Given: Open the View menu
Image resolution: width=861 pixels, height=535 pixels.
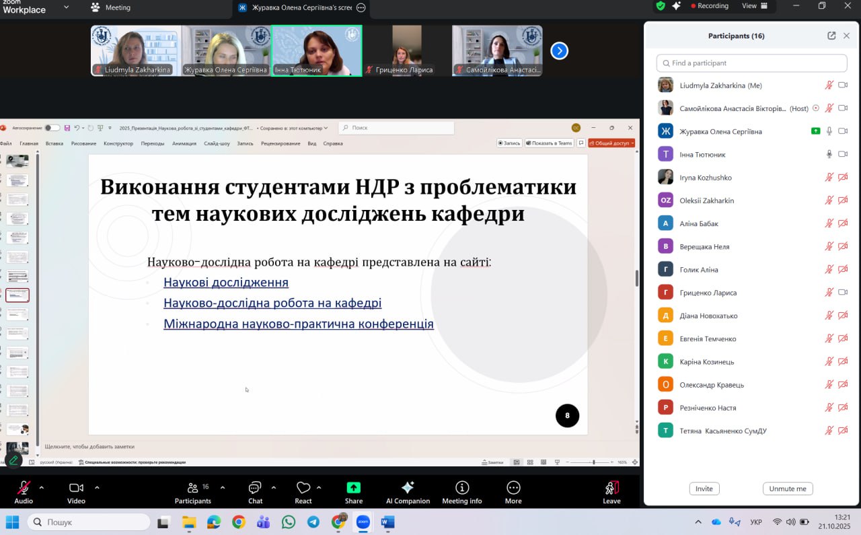Looking at the screenshot, I should click(754, 6).
